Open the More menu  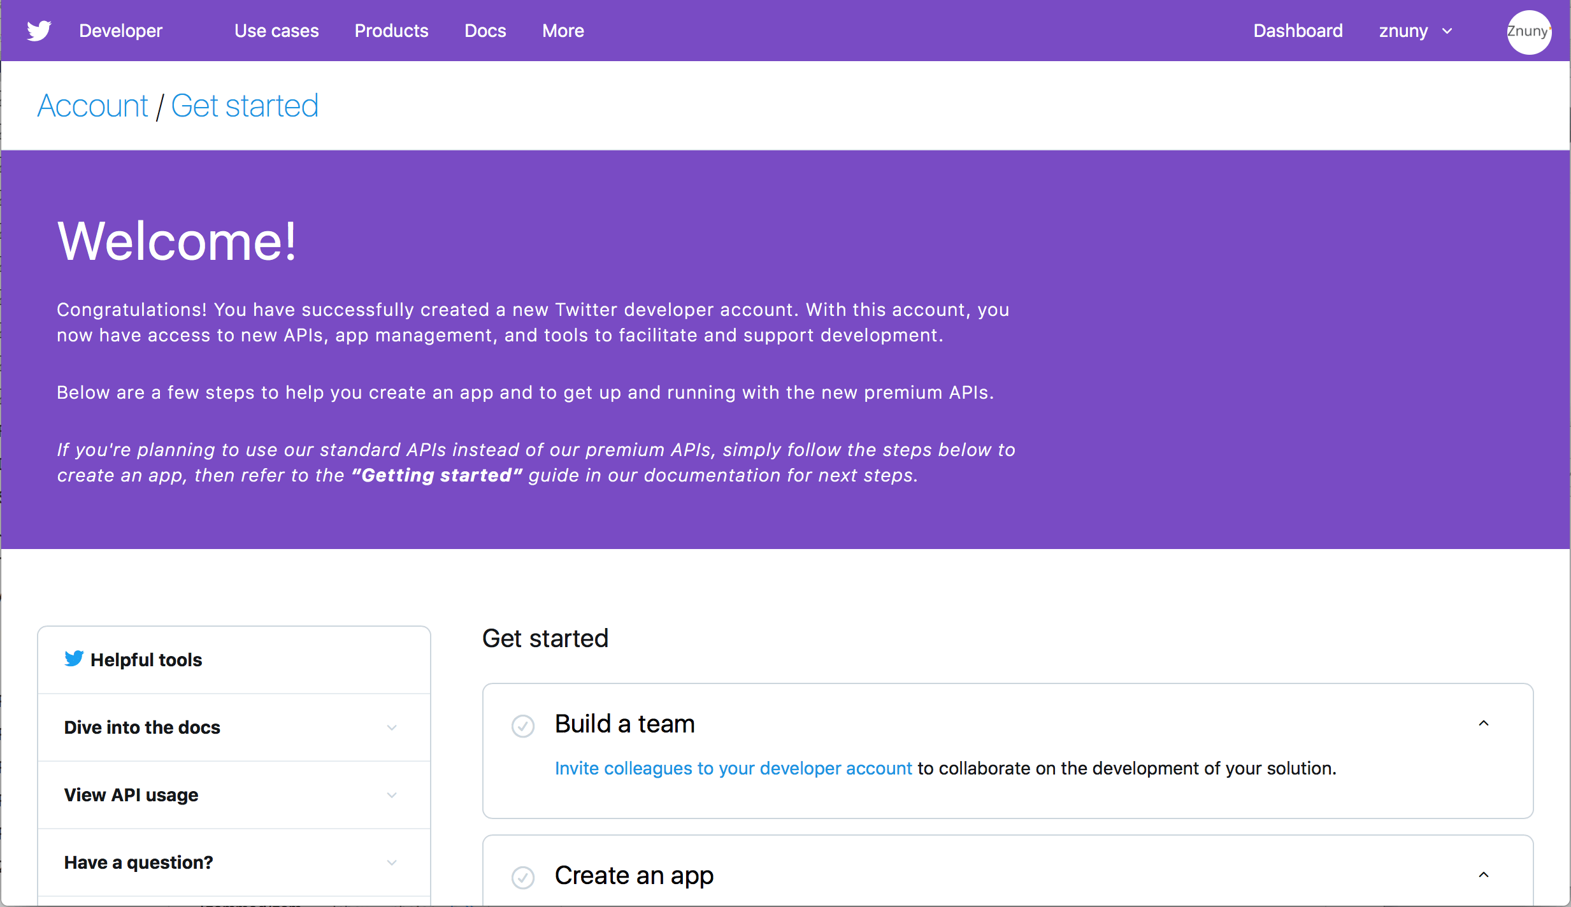point(563,30)
